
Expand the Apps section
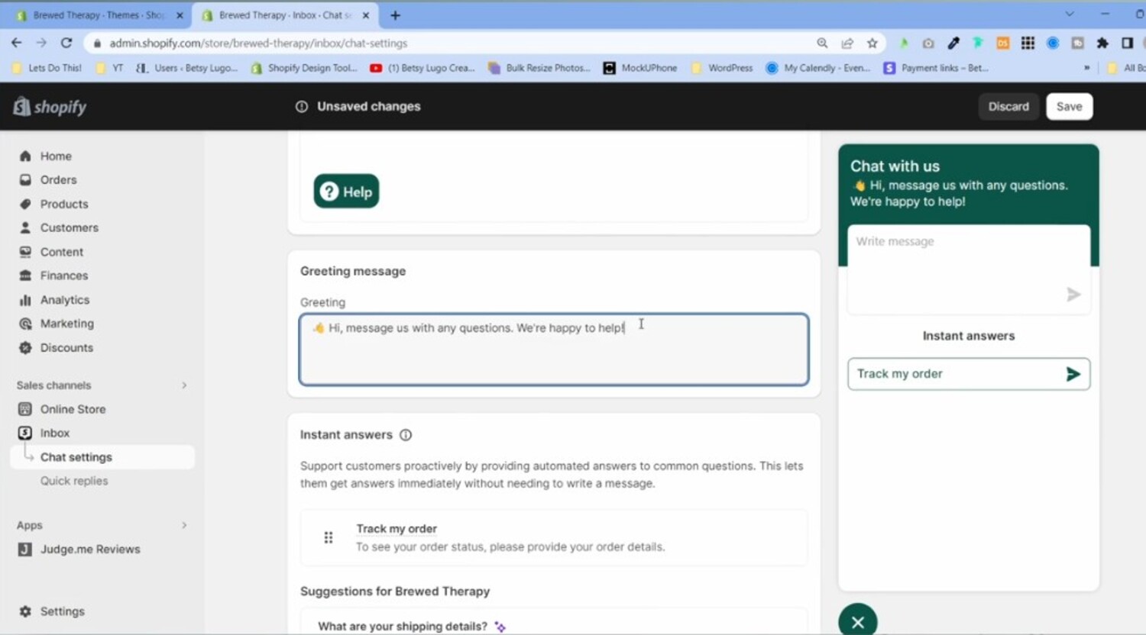pos(184,525)
